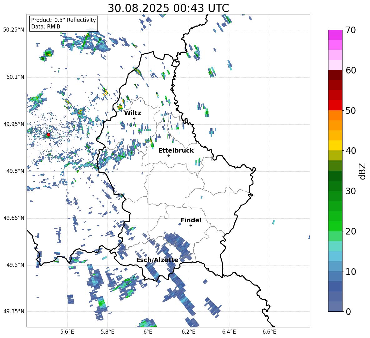370x338 pixels.
Task: Click the dark green 30 dBZ colorbar segment
Action: click(335, 186)
